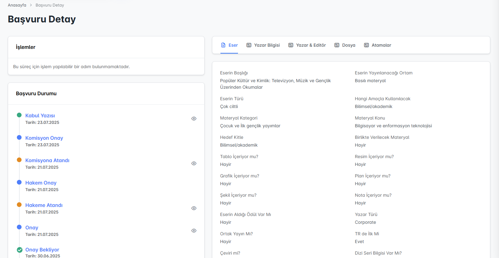The image size is (499, 258).
Task: Show Komisyona Atandı details via eye icon
Action: 194,163
